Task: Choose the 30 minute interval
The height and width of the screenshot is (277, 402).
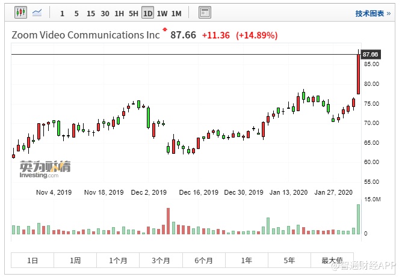Action: (x=105, y=13)
